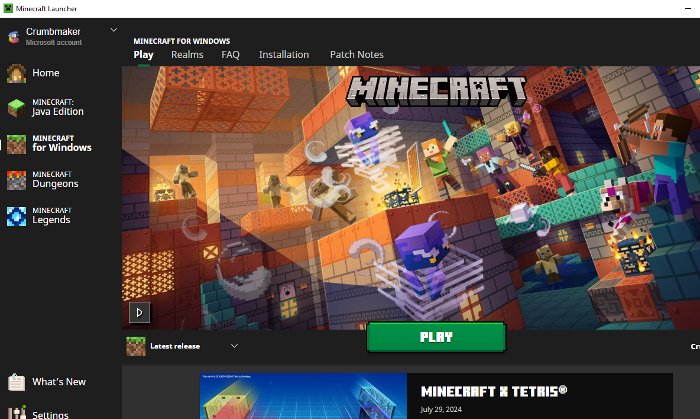
Task: Click the Minecraft Dungeons icon
Action: 17,181
